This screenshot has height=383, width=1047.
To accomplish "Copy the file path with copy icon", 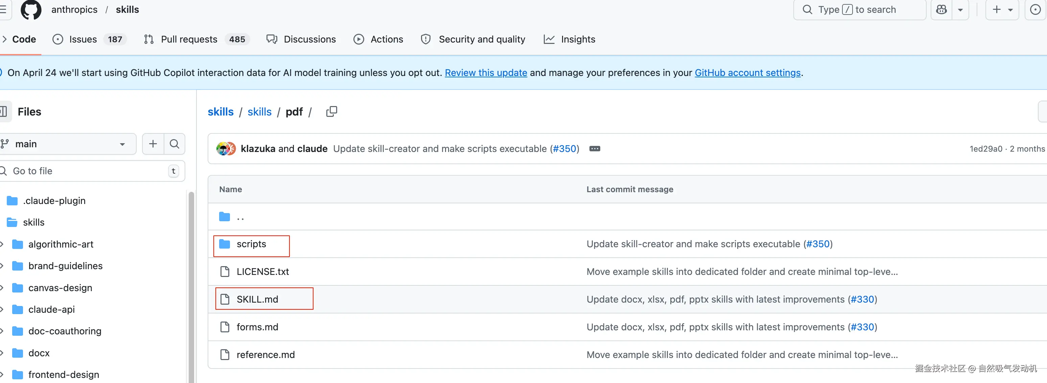I will 332,111.
